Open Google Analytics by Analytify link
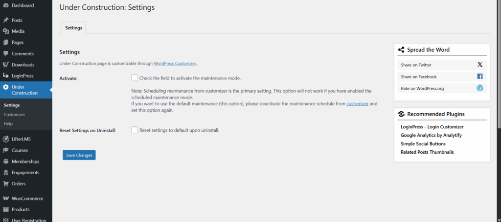 click(431, 135)
